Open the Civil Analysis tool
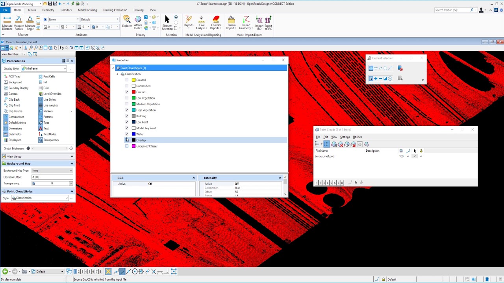Screen dimensions: 504x283 pos(201,23)
